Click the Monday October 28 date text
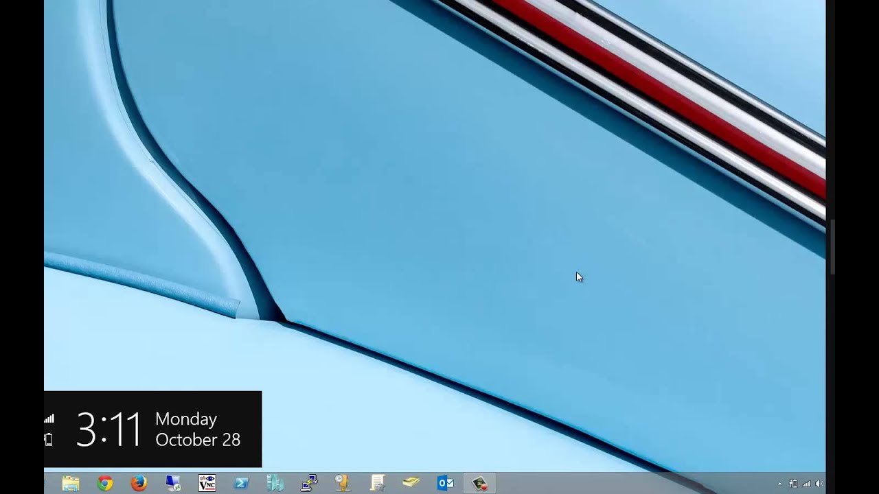 pyautogui.click(x=198, y=430)
